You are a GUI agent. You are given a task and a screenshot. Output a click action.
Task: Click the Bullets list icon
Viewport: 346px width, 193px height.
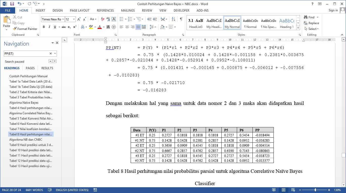[x=121, y=19]
